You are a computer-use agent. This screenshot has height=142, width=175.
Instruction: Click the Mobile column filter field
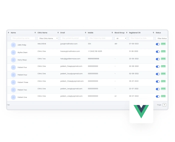coord(100,38)
